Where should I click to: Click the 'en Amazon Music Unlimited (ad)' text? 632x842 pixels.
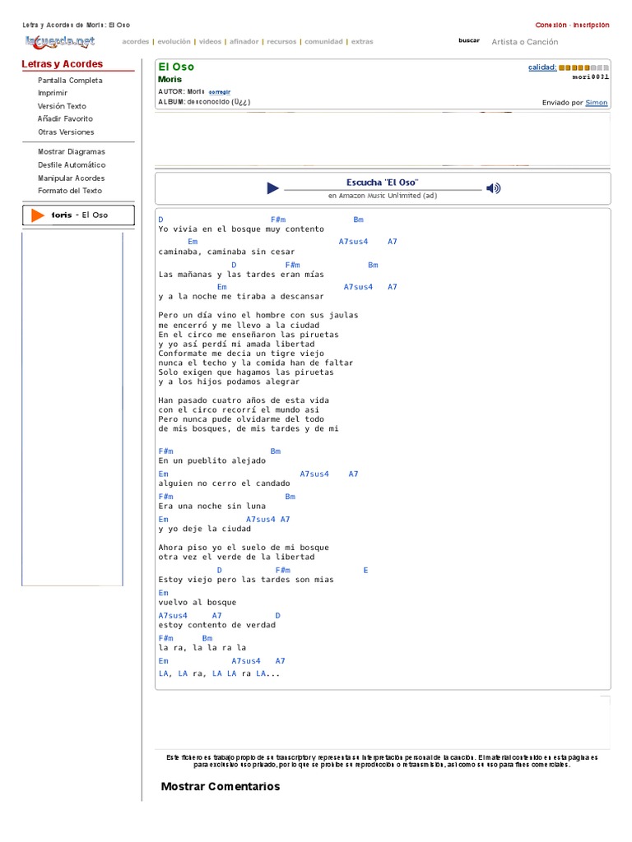click(x=383, y=196)
